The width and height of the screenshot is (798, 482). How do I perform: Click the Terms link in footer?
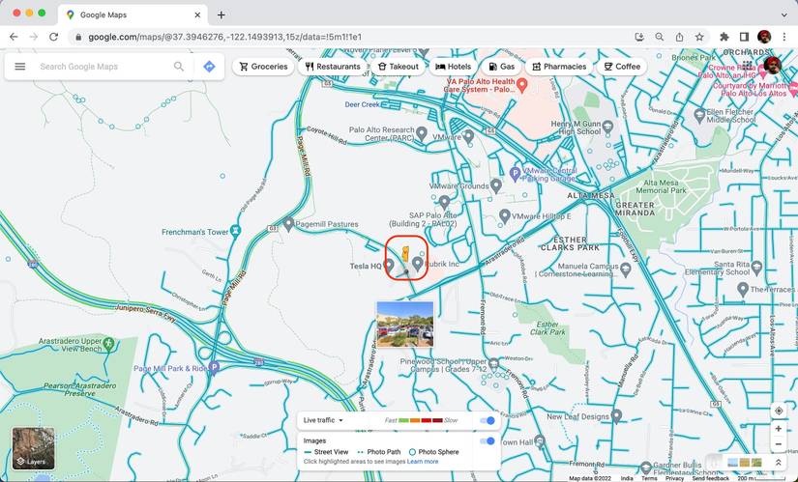point(649,478)
